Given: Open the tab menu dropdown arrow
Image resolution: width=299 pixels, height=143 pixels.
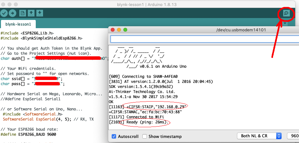Looking at the screenshot, I should (285, 23).
